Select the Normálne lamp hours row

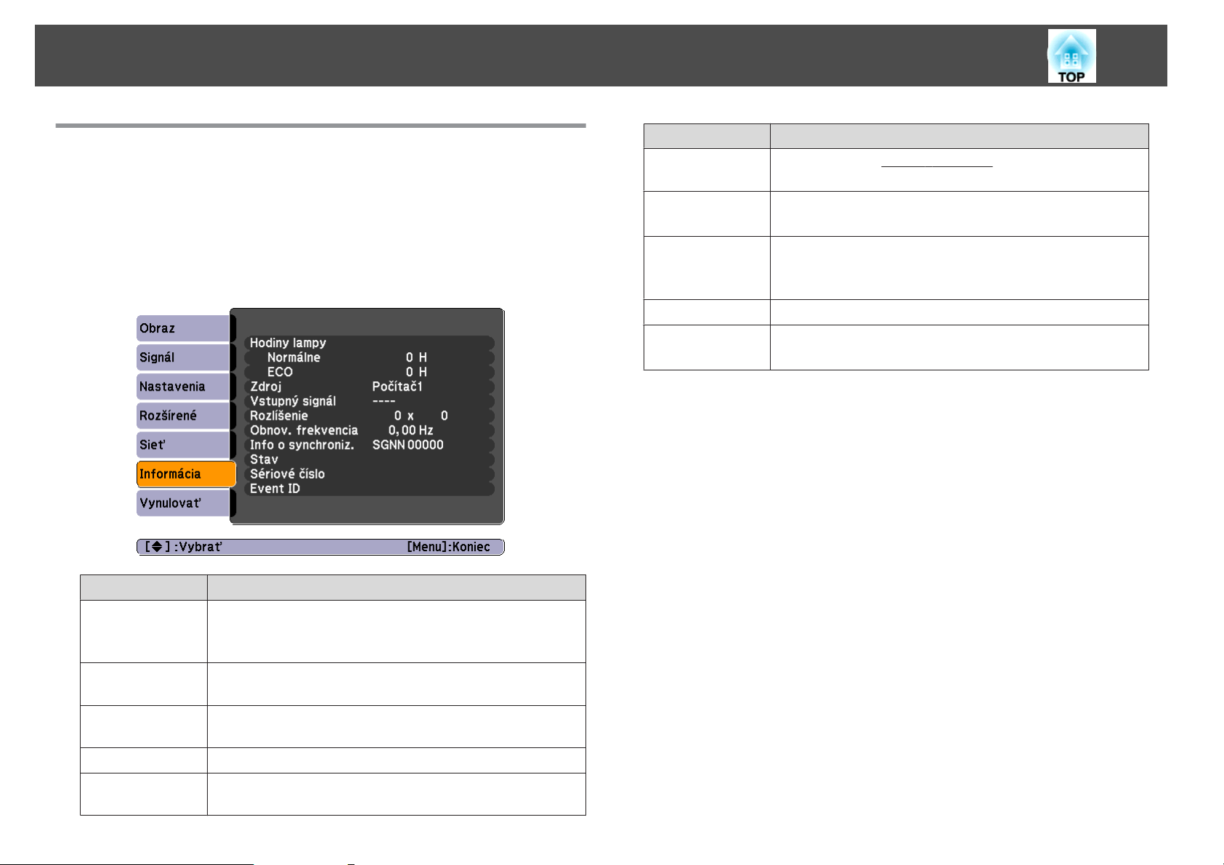pyautogui.click(x=370, y=357)
